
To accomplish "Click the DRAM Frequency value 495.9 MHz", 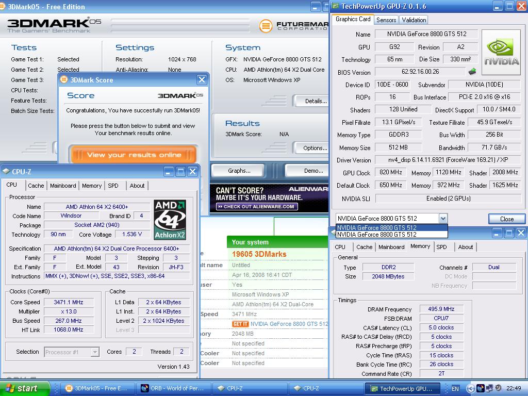I will click(441, 309).
